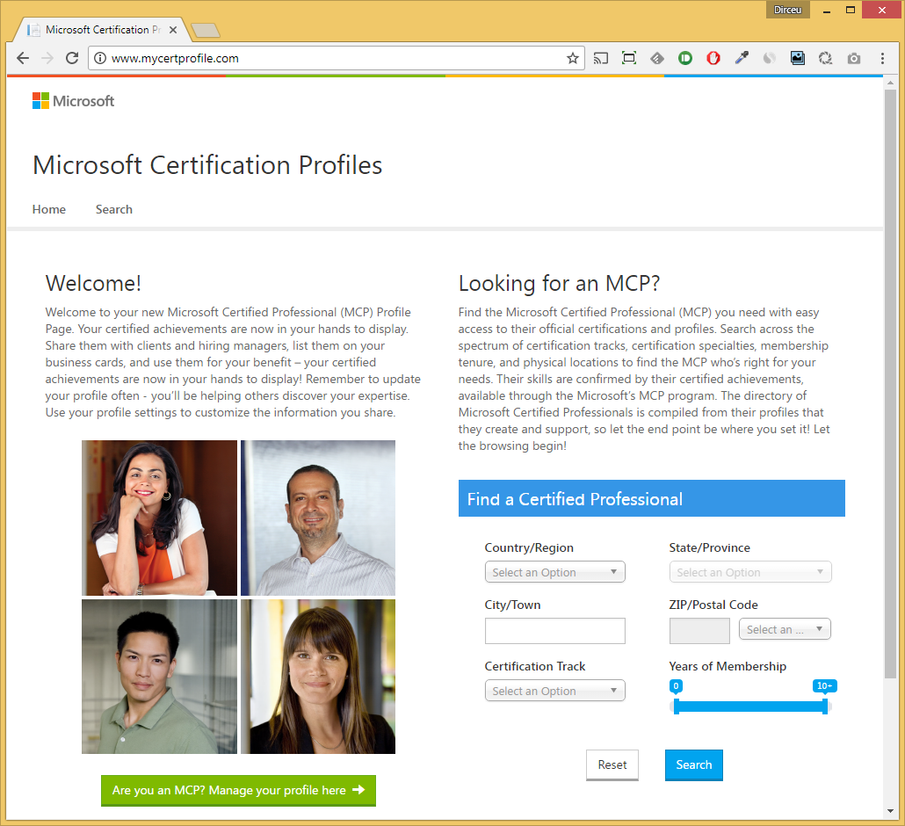Open the Chromecast cast extension icon

point(601,58)
